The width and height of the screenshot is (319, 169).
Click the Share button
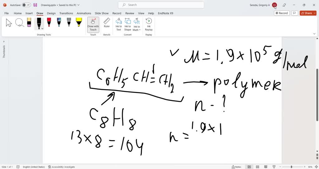[x=306, y=13]
